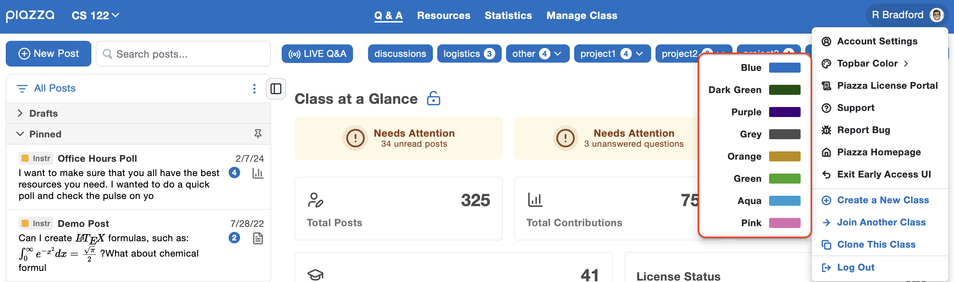The width and height of the screenshot is (954, 282).
Task: Click the note document icon on Demo Post
Action: coord(258,238)
